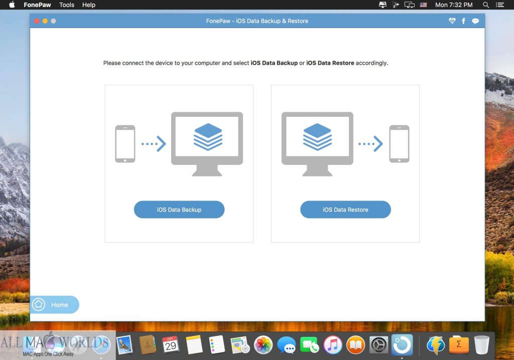Open the Trash in the Dock

click(x=481, y=345)
